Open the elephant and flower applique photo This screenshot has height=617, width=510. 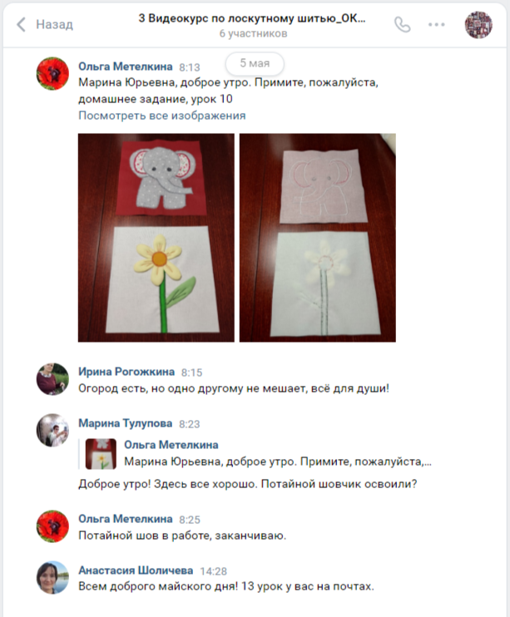tap(156, 238)
